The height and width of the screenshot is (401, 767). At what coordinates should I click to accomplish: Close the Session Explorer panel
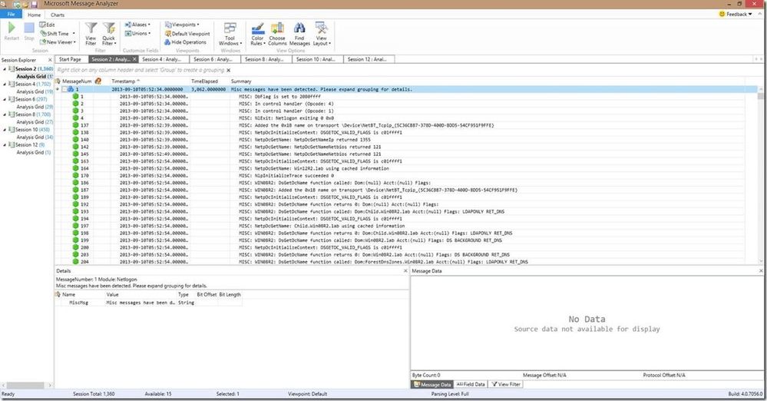pos(50,60)
